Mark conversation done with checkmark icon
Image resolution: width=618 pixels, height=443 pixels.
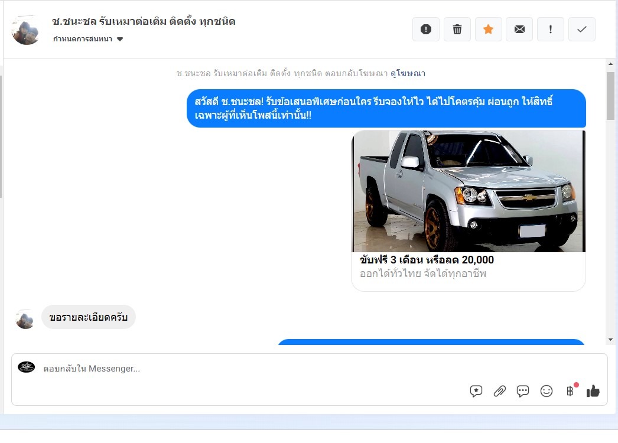point(582,29)
